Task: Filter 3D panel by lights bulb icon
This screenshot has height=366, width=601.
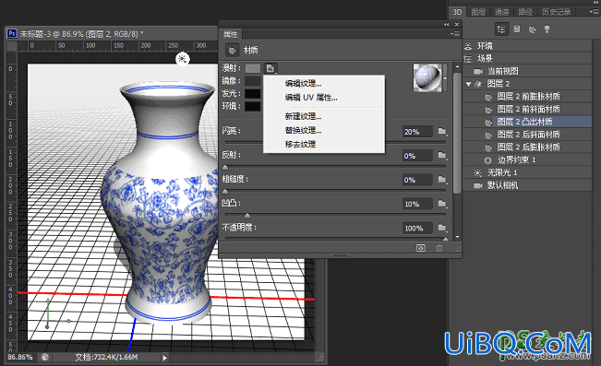Action: [x=547, y=30]
